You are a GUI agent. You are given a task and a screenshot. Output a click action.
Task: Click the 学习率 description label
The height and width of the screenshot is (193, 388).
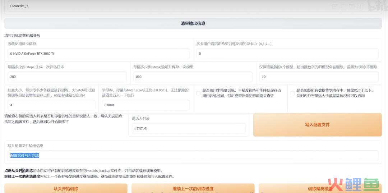point(145,92)
